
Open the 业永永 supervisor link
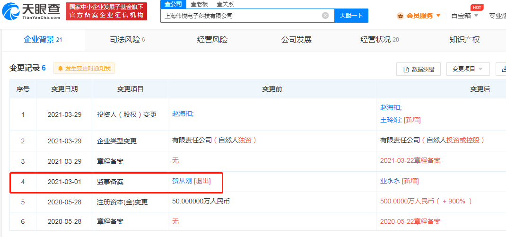pyautogui.click(x=390, y=181)
